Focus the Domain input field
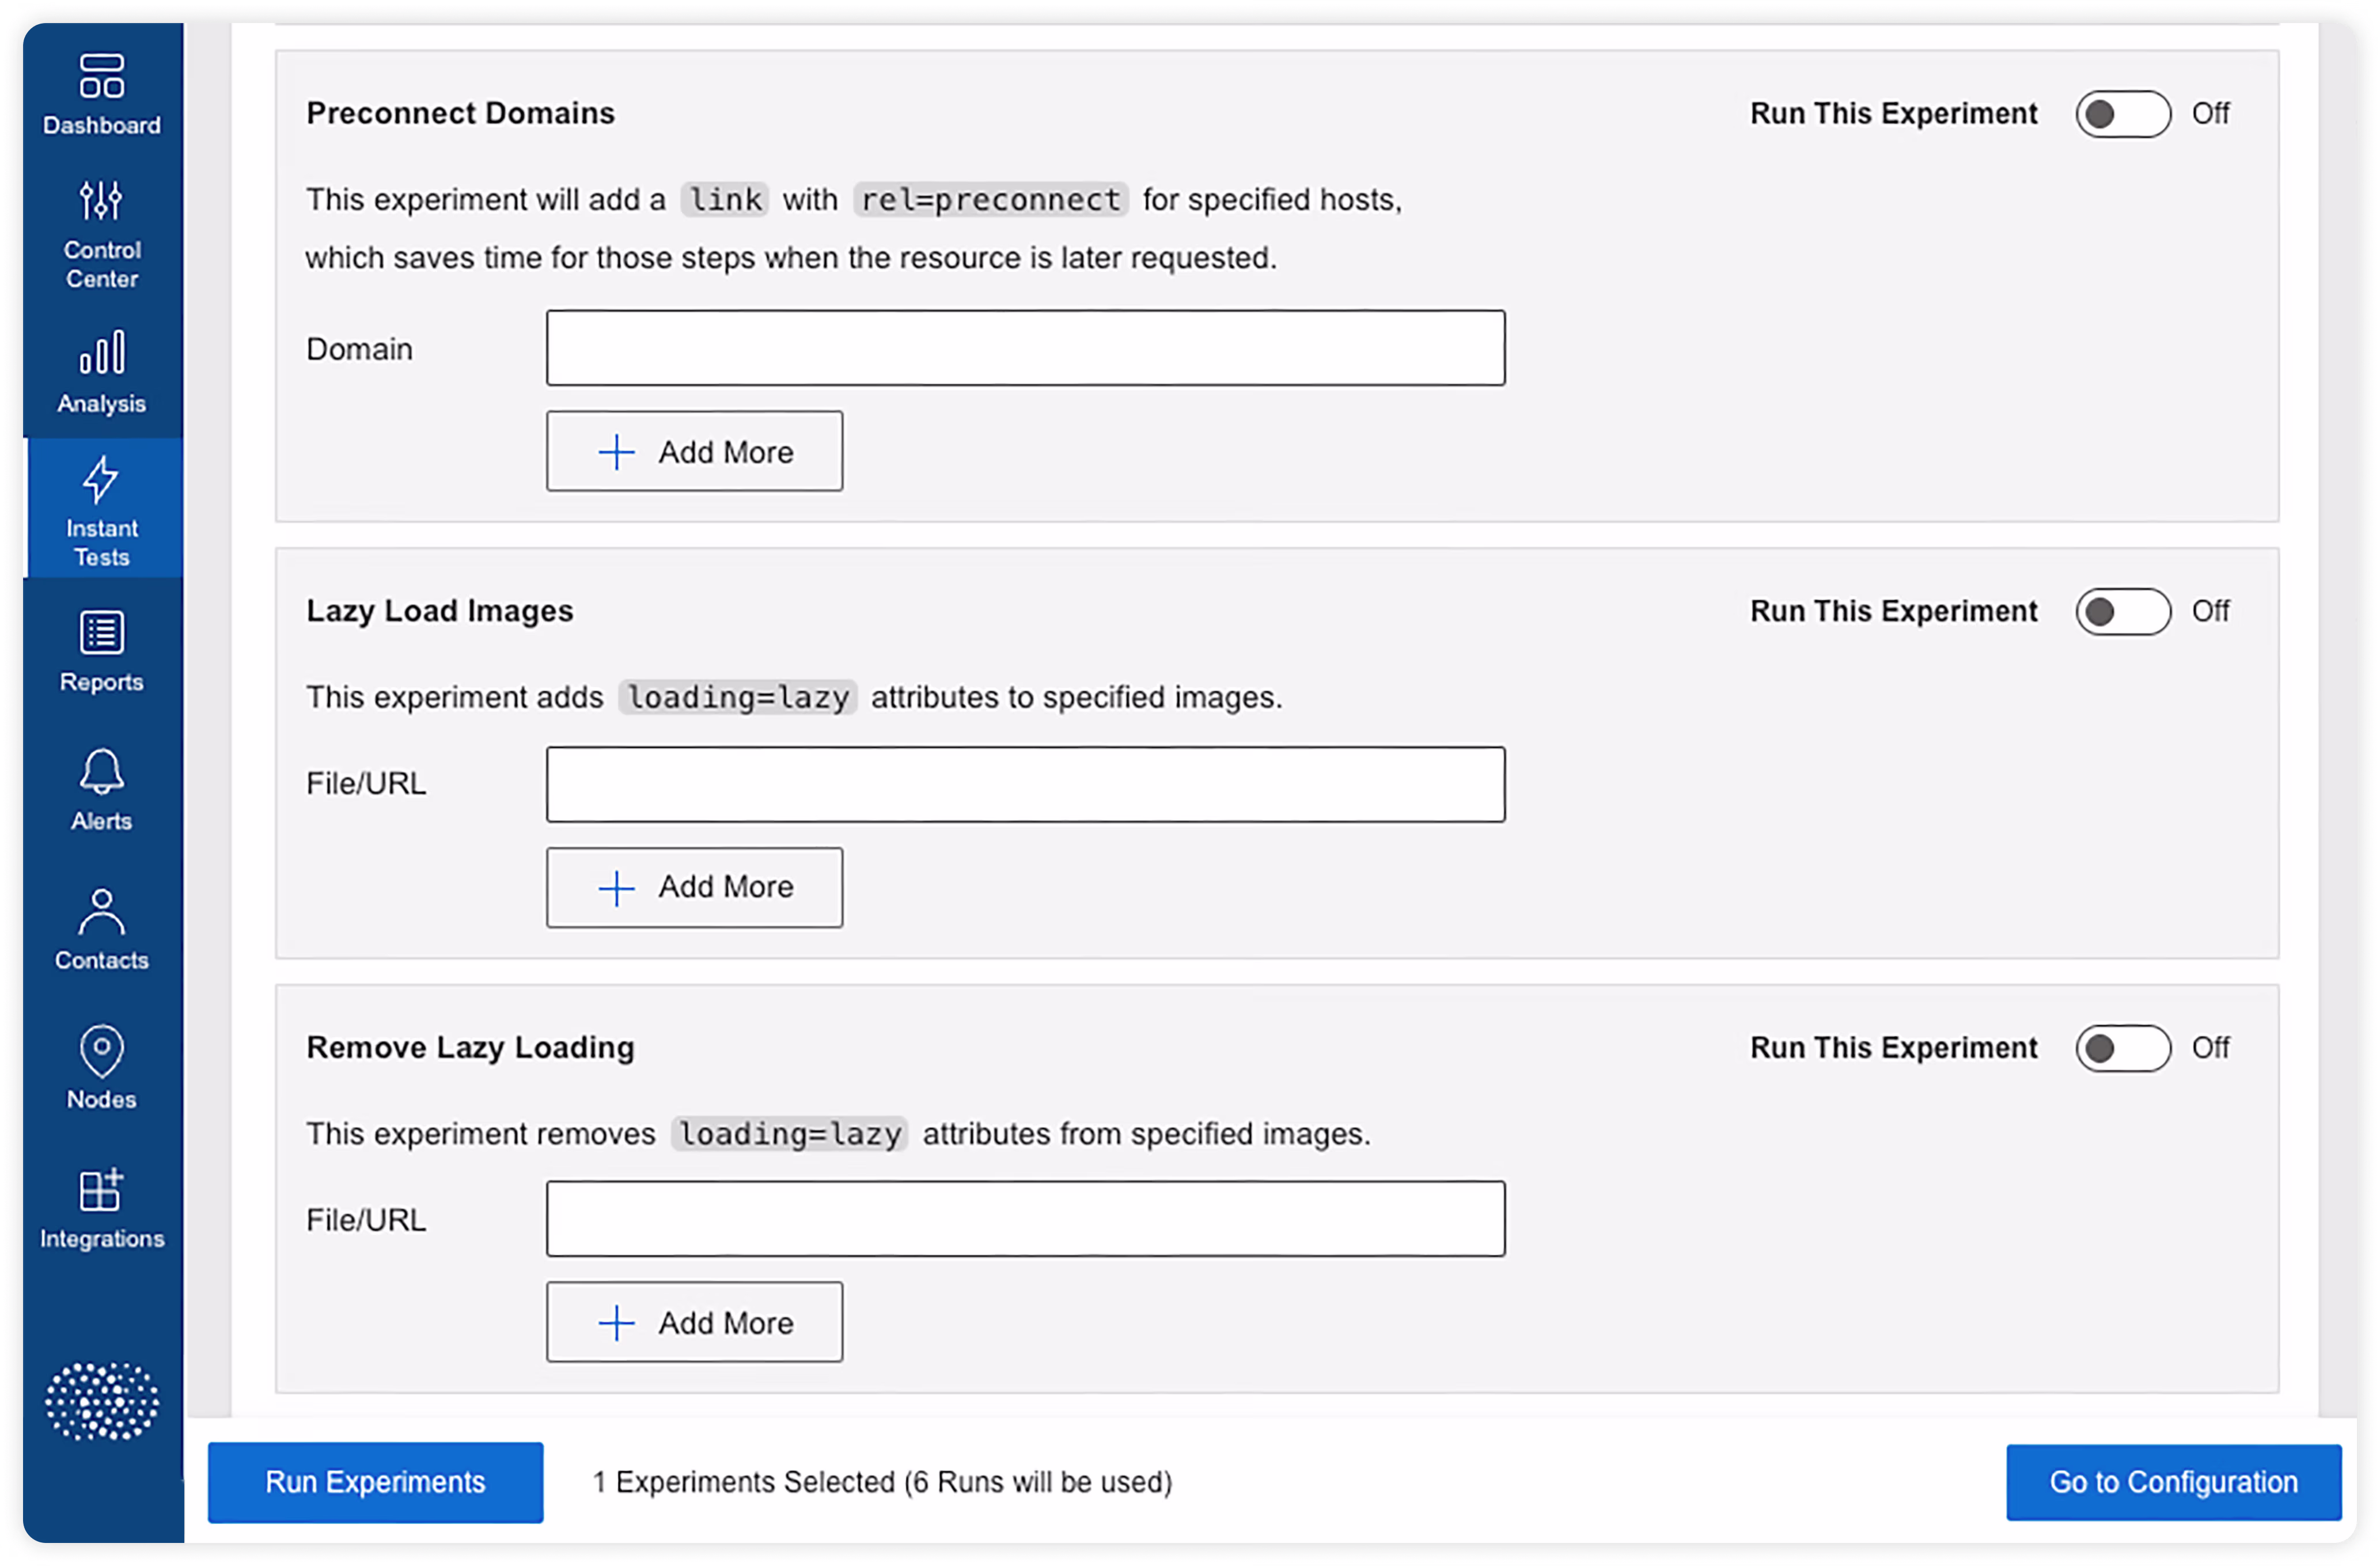This screenshot has width=2380, height=1566. click(1025, 348)
